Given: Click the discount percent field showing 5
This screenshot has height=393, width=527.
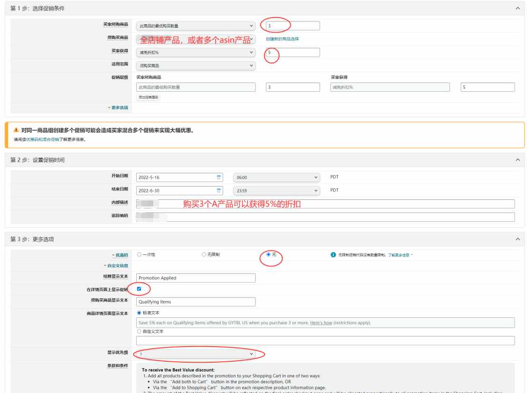Looking at the screenshot, I should [293, 52].
